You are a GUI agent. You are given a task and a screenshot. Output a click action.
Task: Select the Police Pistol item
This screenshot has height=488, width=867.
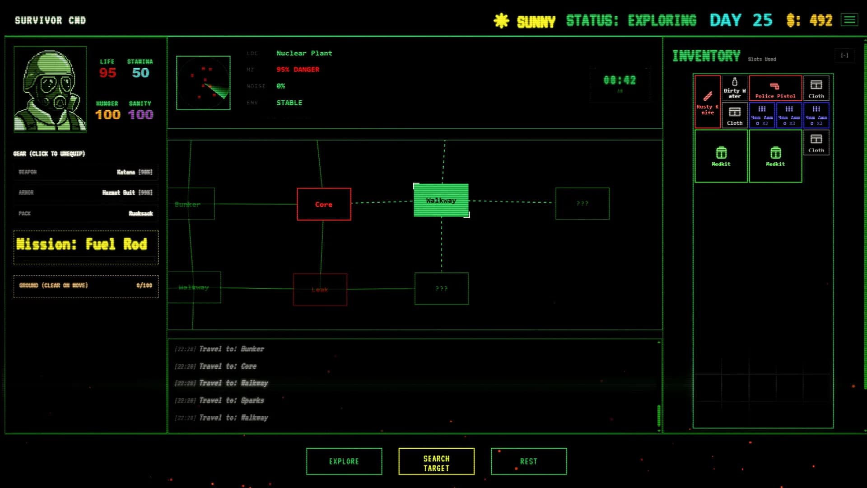pos(775,88)
